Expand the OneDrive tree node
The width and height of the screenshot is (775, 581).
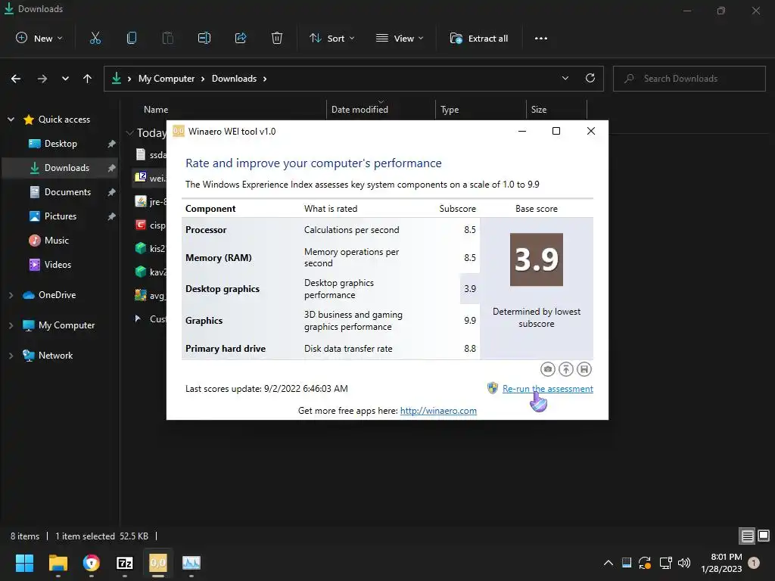(11, 295)
